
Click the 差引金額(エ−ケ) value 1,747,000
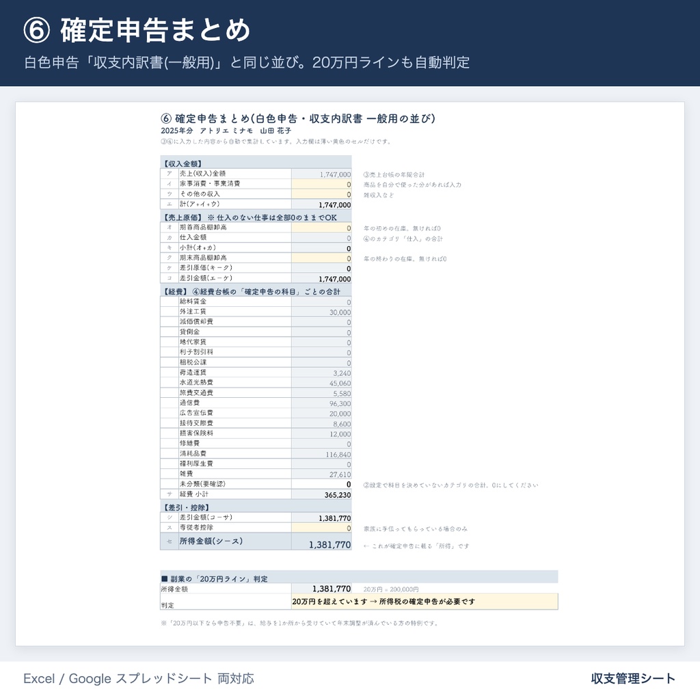(x=335, y=279)
